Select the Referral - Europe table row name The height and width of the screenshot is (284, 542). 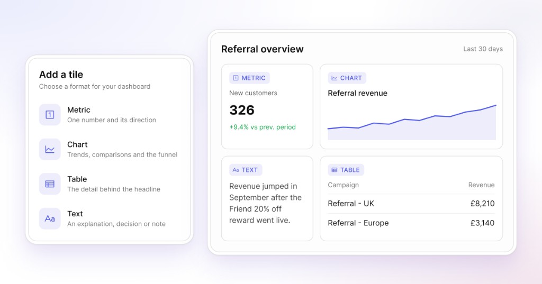click(x=358, y=223)
